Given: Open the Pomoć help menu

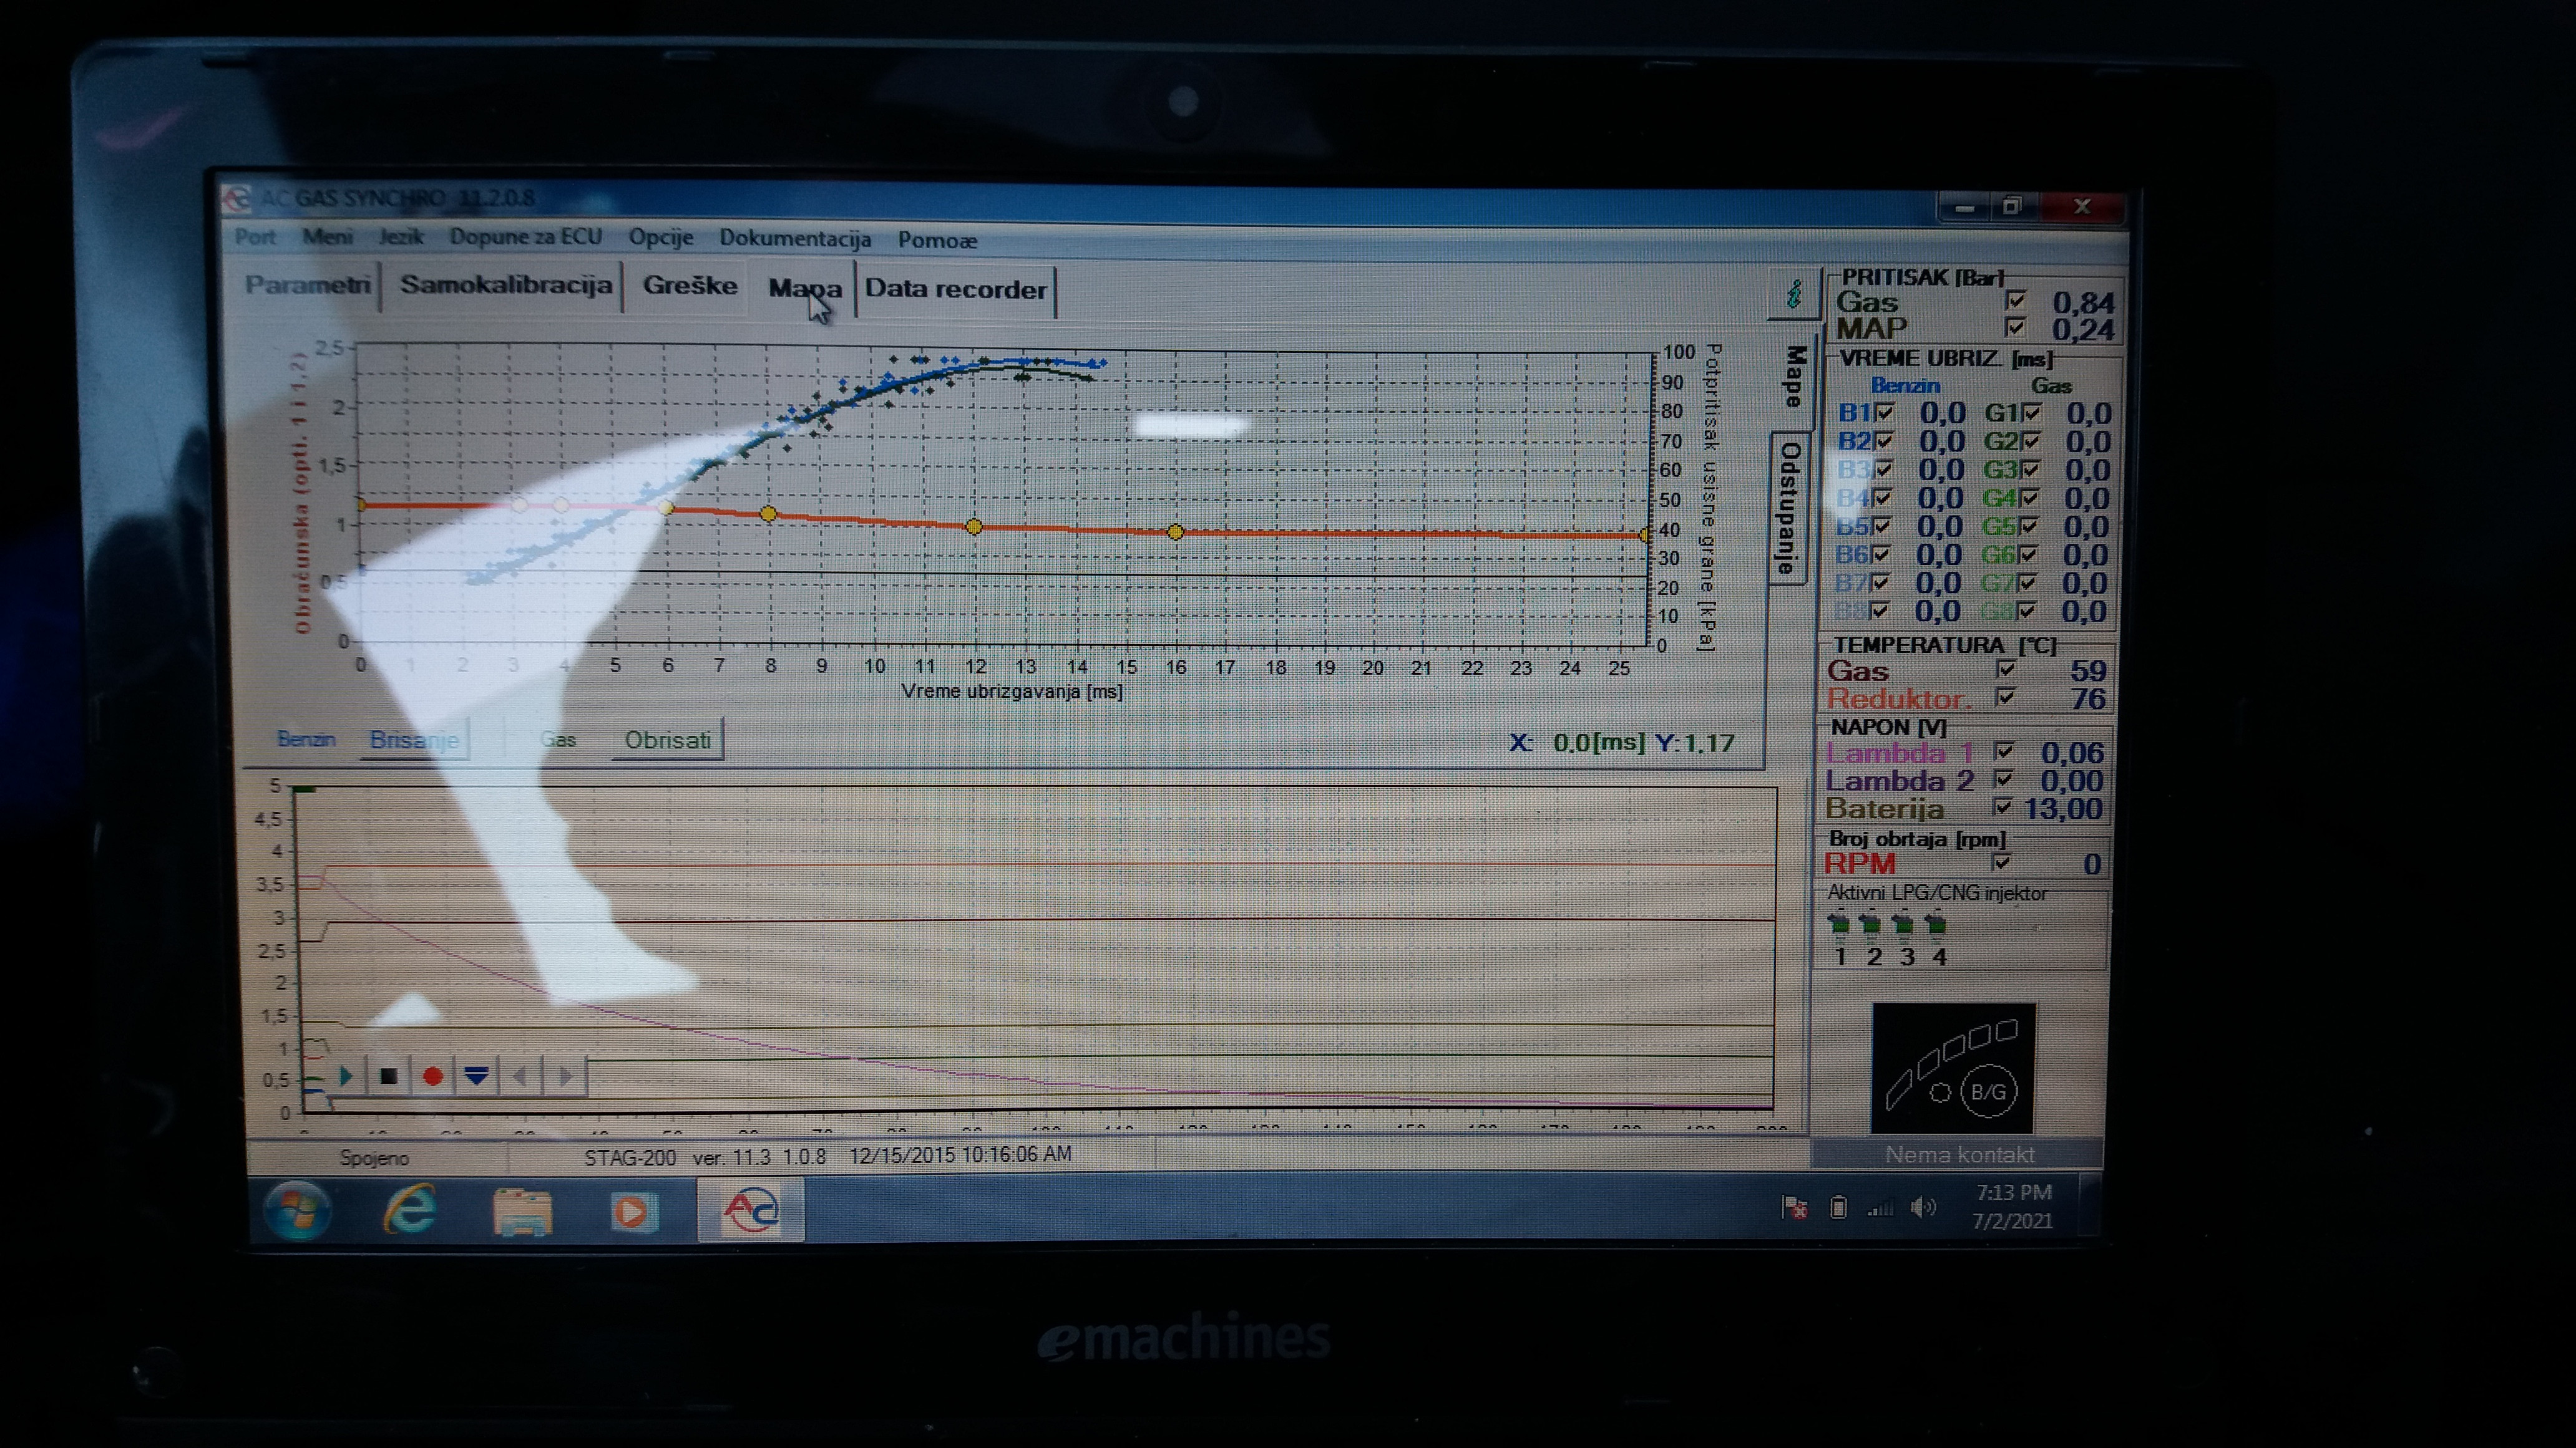Looking at the screenshot, I should (x=937, y=240).
